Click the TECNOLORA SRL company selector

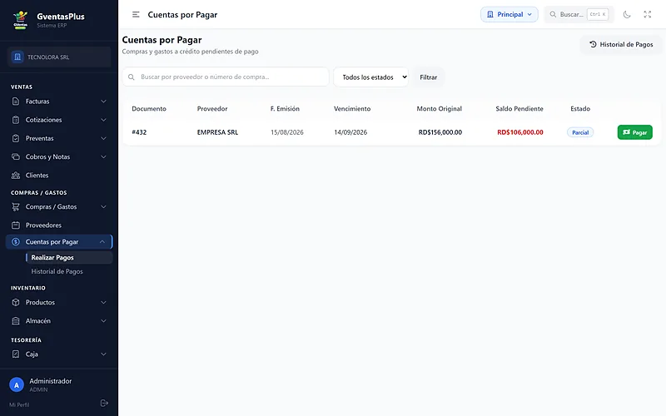pyautogui.click(x=58, y=57)
